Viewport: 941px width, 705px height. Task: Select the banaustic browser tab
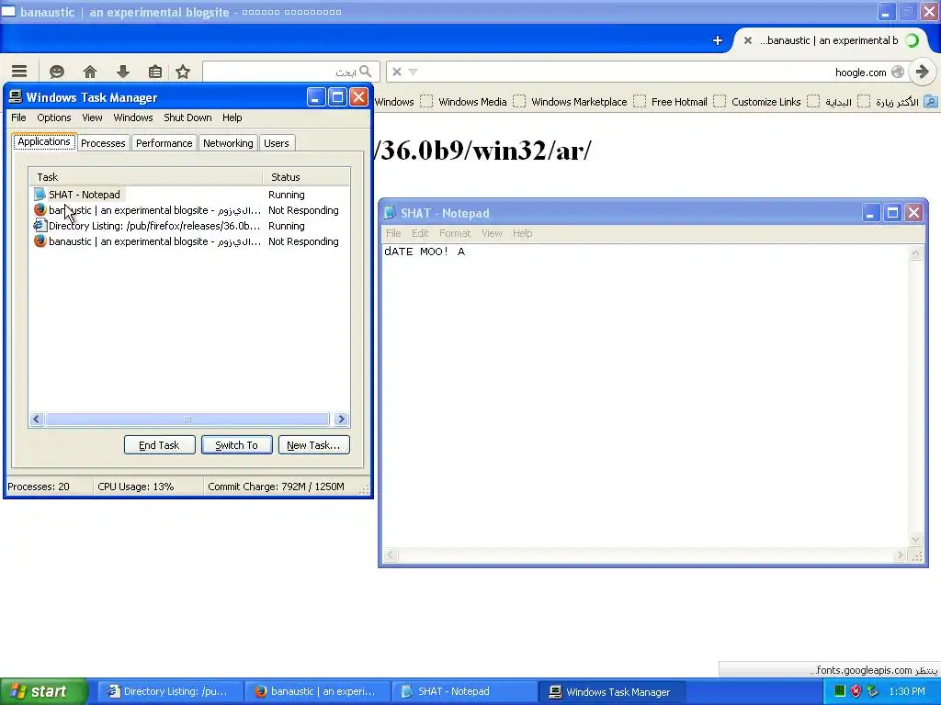coord(831,40)
